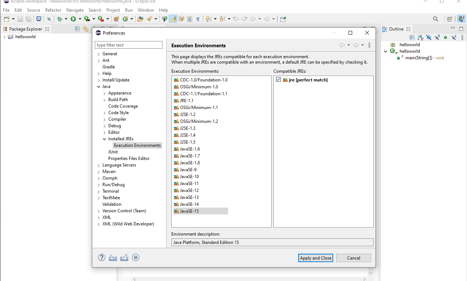This screenshot has height=281, width=467.
Task: Select OSGi/Minimum-1.2 environment
Action: click(196, 121)
